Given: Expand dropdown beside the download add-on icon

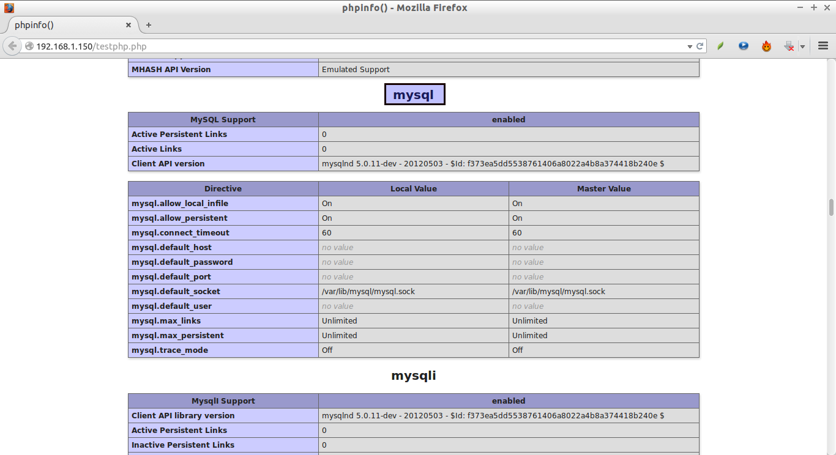Looking at the screenshot, I should [x=802, y=46].
